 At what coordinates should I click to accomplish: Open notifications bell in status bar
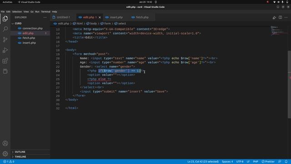[x=286, y=162]
